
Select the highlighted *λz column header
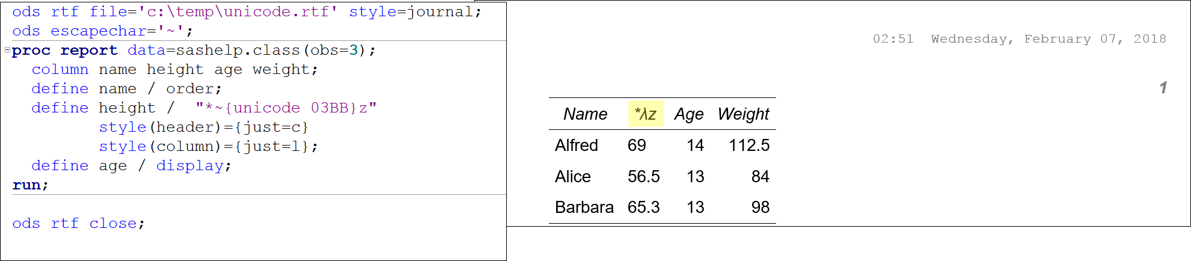coord(645,114)
